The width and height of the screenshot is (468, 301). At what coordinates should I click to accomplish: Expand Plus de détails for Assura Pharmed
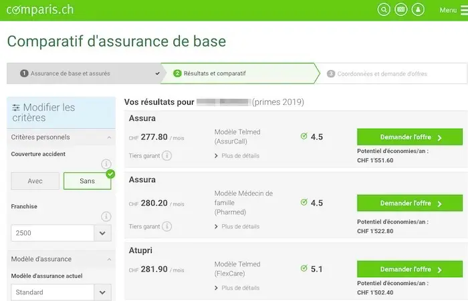point(237,226)
